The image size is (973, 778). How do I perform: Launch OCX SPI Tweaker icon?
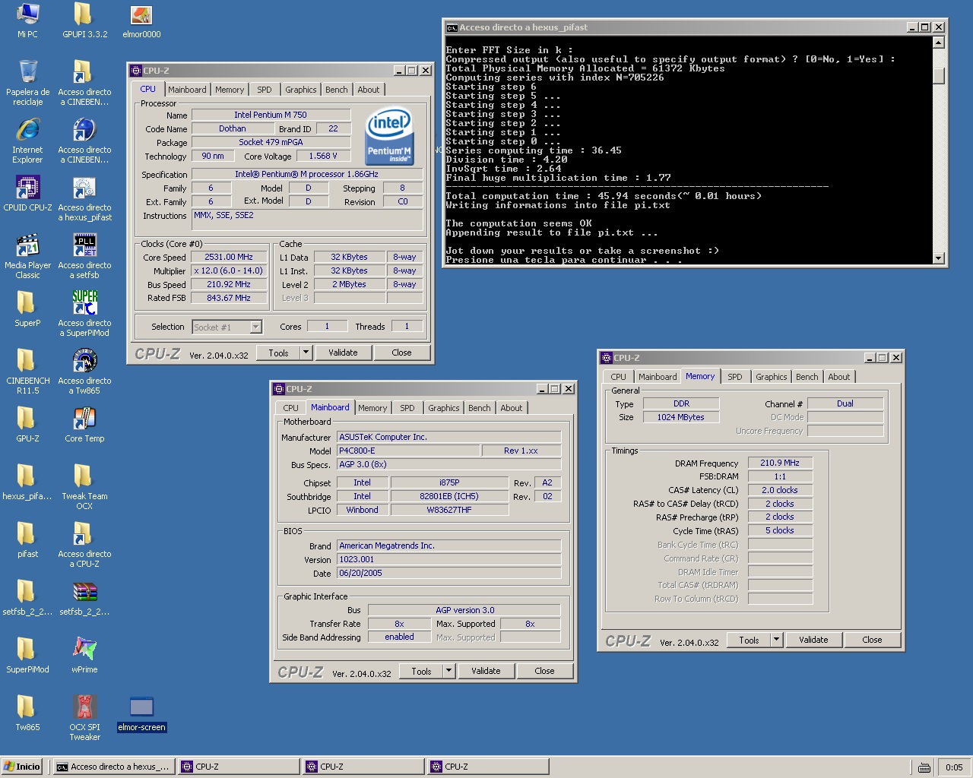(84, 718)
